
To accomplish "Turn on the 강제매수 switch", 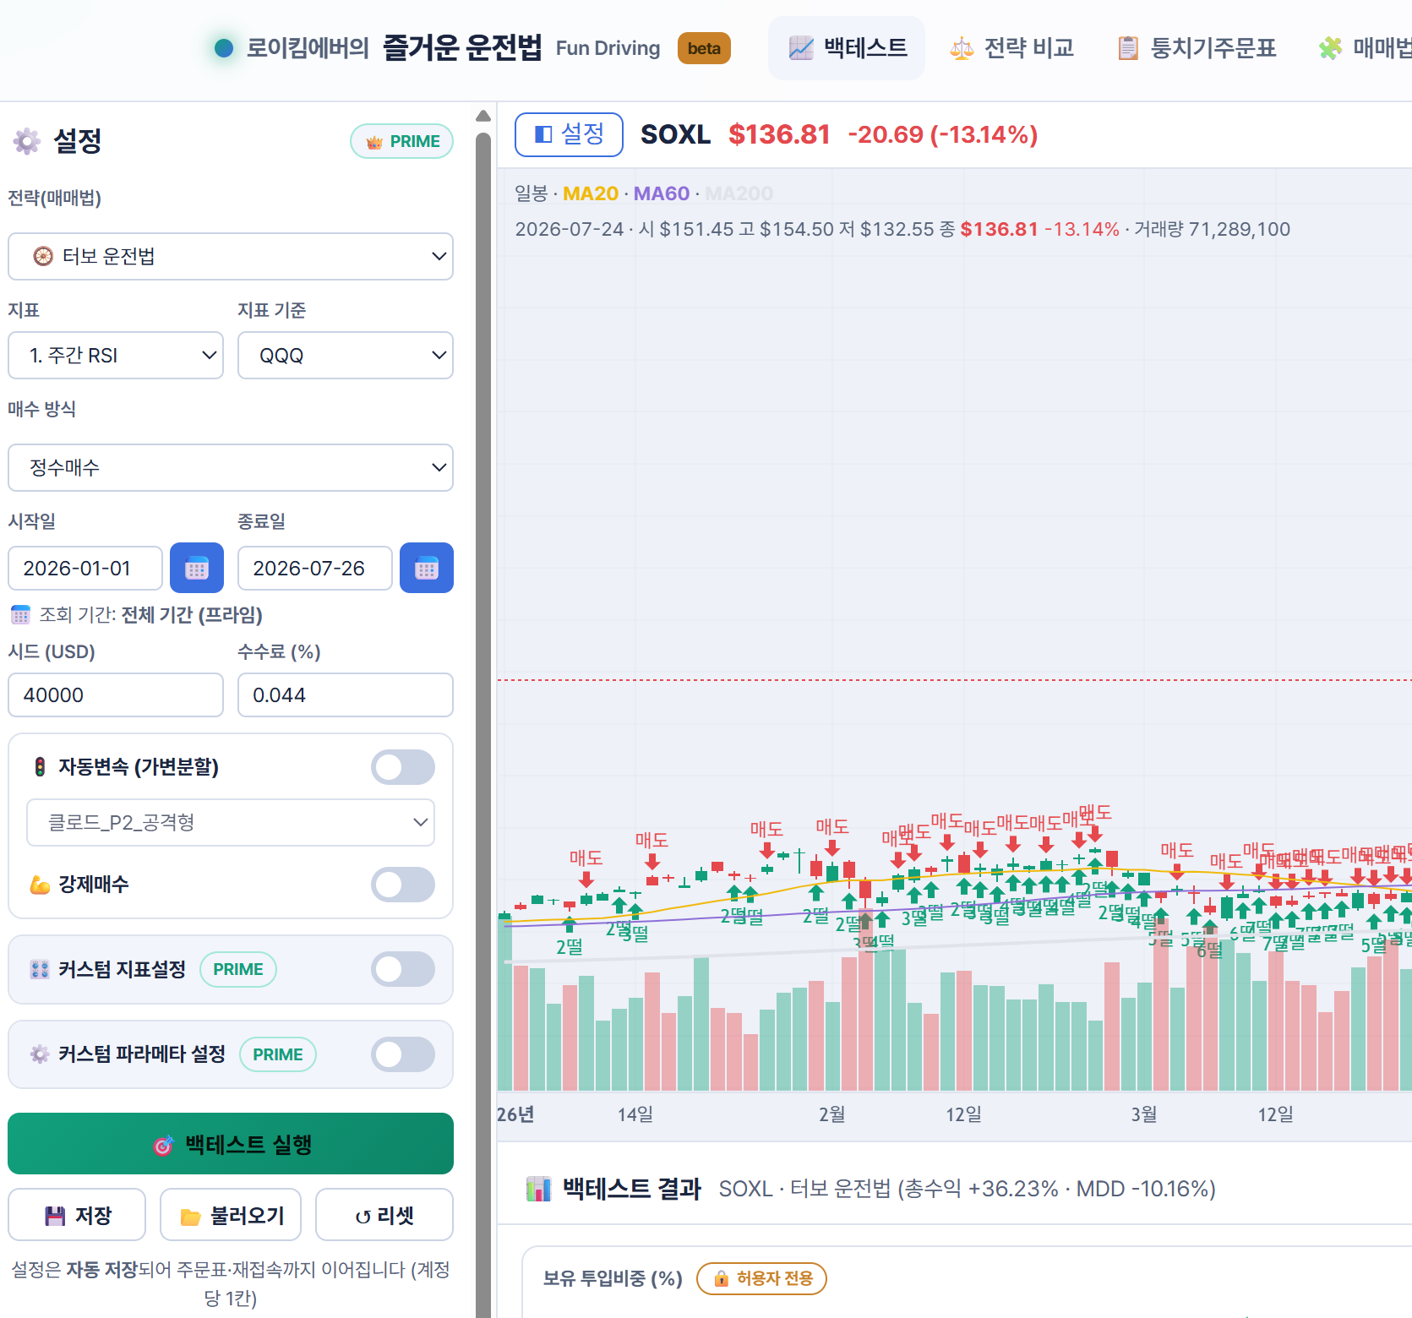I will 403,885.
